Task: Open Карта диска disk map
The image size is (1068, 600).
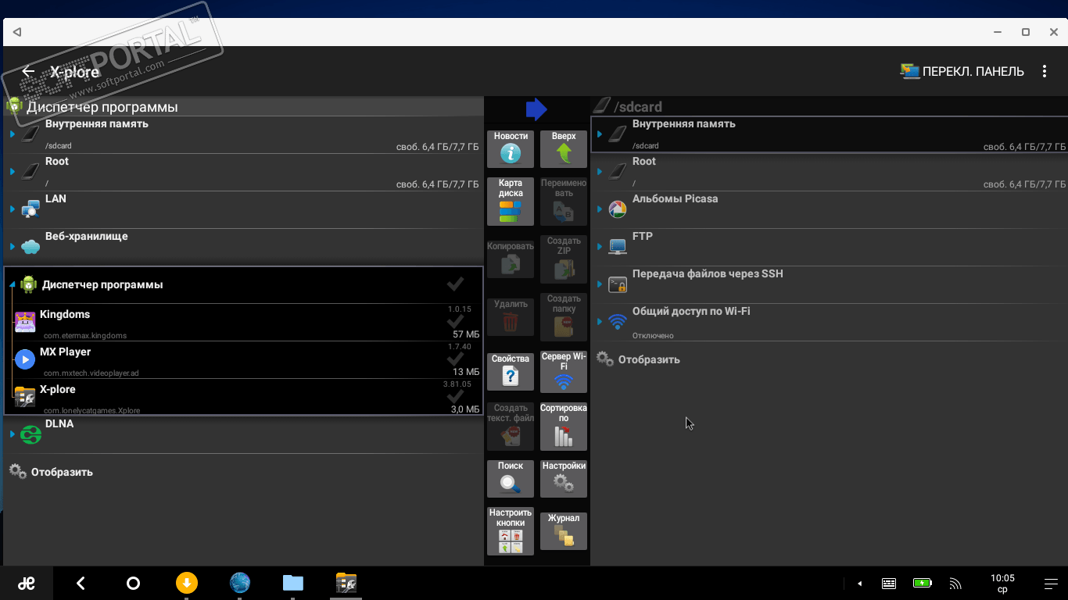Action: [x=511, y=201]
